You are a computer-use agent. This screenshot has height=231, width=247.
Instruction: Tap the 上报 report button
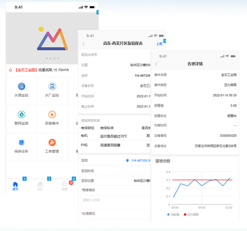pos(159,44)
